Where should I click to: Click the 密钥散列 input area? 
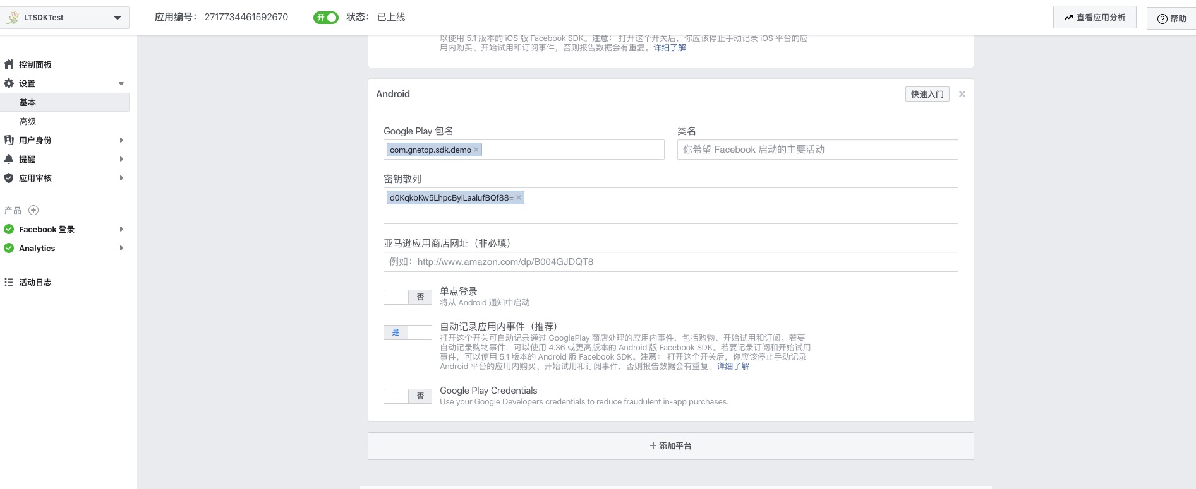[670, 206]
